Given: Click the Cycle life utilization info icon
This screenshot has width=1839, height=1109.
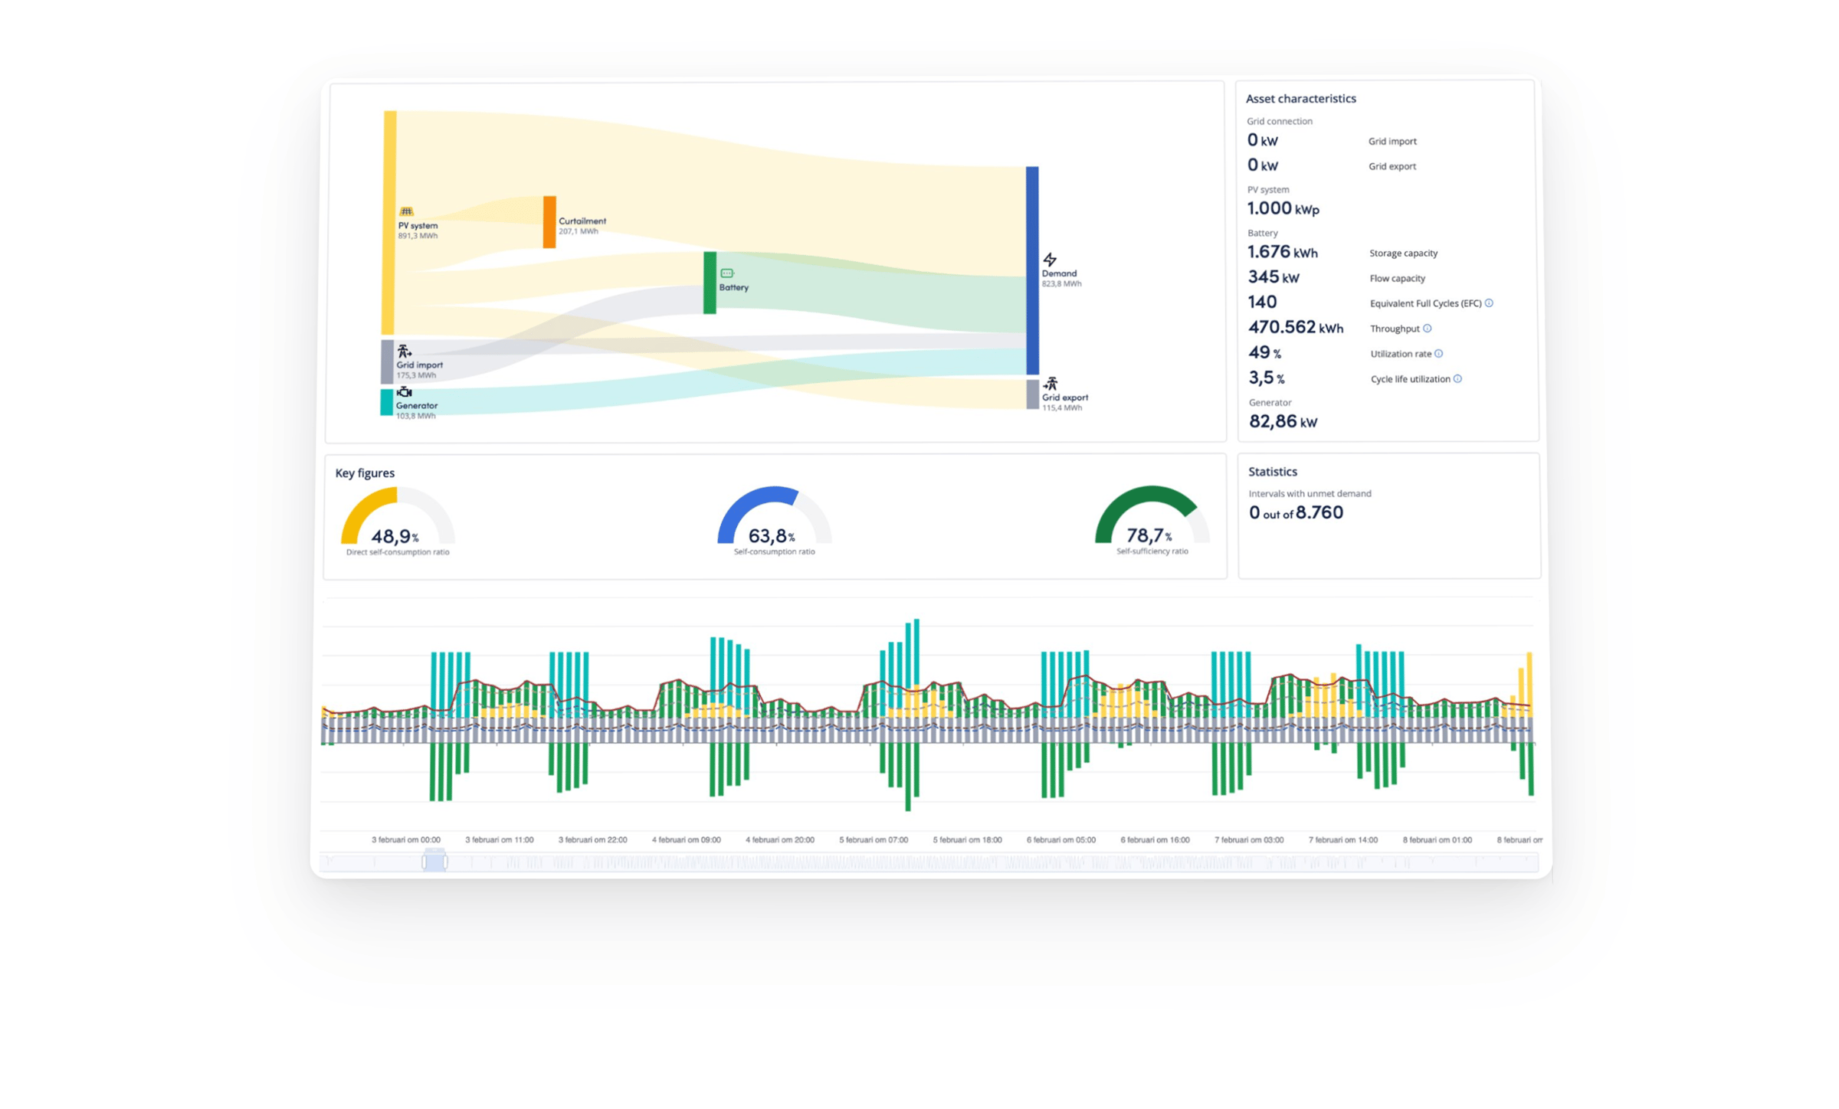Looking at the screenshot, I should [x=1457, y=379].
